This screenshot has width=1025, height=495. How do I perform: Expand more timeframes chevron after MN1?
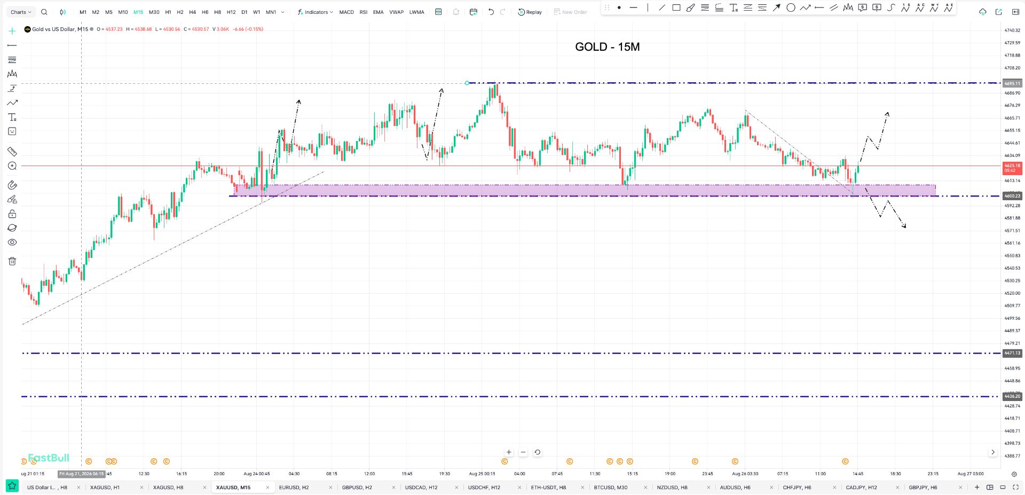(x=282, y=12)
